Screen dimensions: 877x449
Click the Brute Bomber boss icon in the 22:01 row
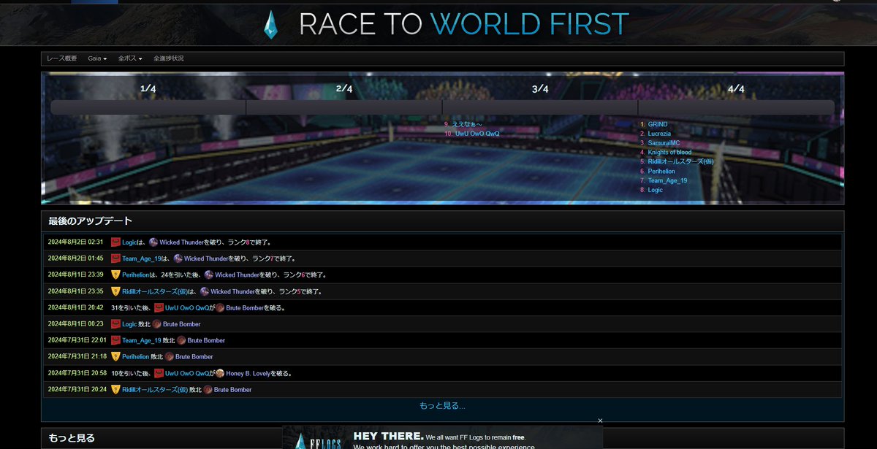(181, 340)
